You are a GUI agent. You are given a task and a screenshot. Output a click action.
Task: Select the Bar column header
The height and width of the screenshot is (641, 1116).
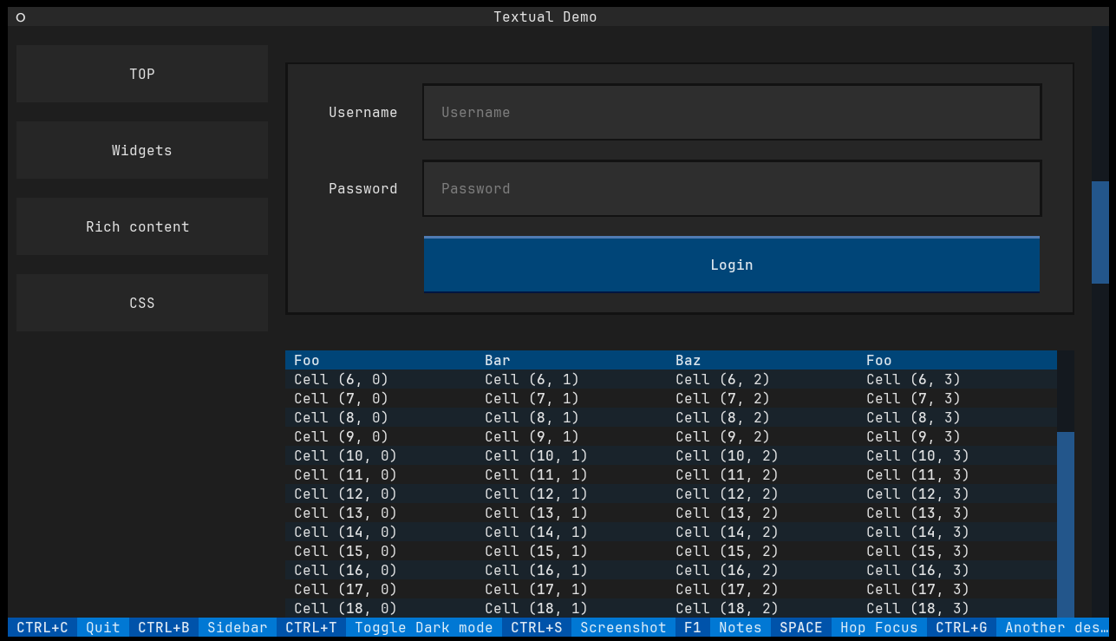click(498, 360)
